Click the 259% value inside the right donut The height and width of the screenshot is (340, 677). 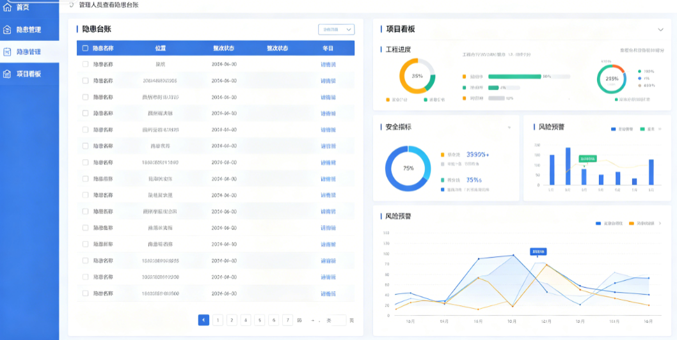coord(611,79)
